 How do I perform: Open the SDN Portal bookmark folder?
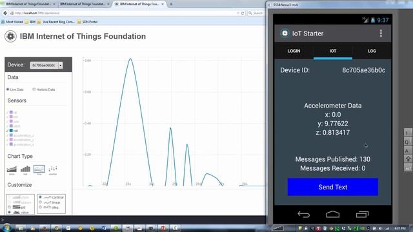88,22
